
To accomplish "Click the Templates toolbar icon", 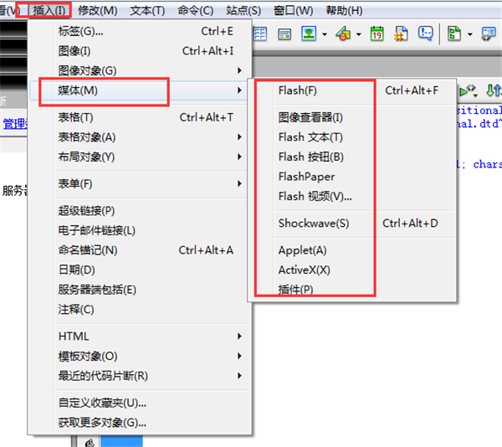I will pyautogui.click(x=454, y=34).
